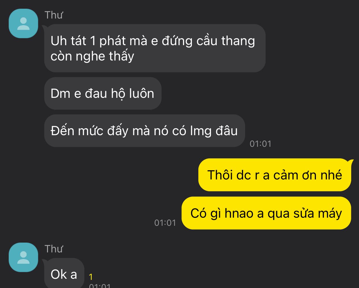Tap 01:01 timestamp beside 'Đến mức đấy' message
Image resolution: width=359 pixels, height=288 pixels.
coord(260,144)
